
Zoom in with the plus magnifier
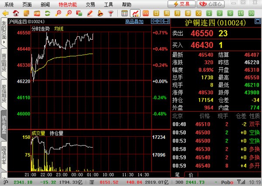(x=58, y=13)
